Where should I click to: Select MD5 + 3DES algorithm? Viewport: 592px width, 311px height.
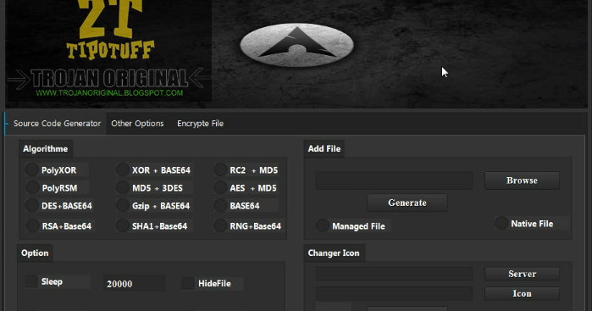coord(123,187)
